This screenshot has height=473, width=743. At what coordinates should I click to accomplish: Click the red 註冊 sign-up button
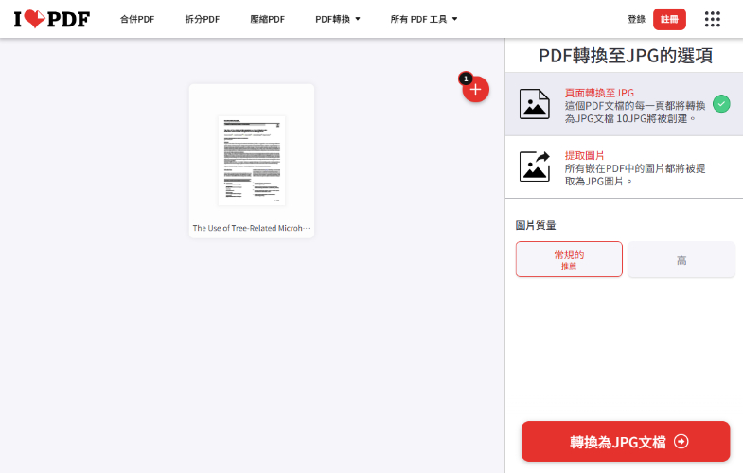click(x=669, y=19)
